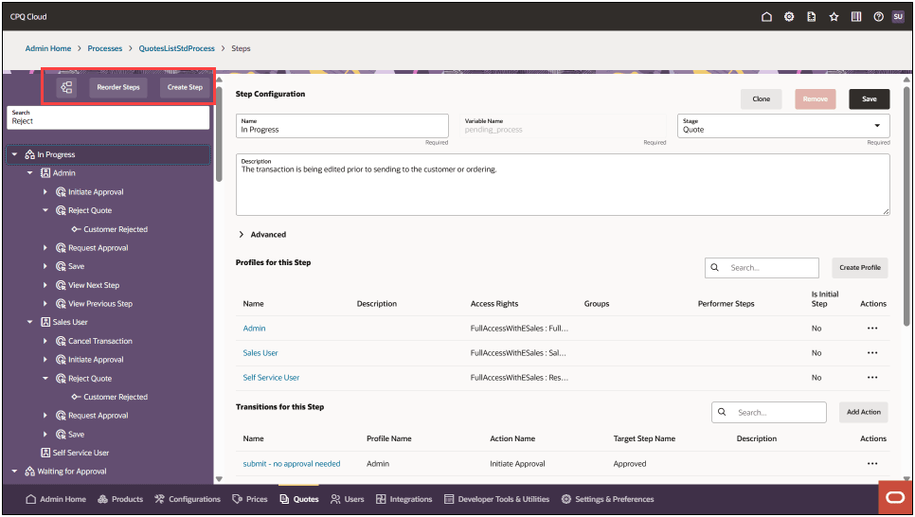Expand the Advanced section

point(262,235)
